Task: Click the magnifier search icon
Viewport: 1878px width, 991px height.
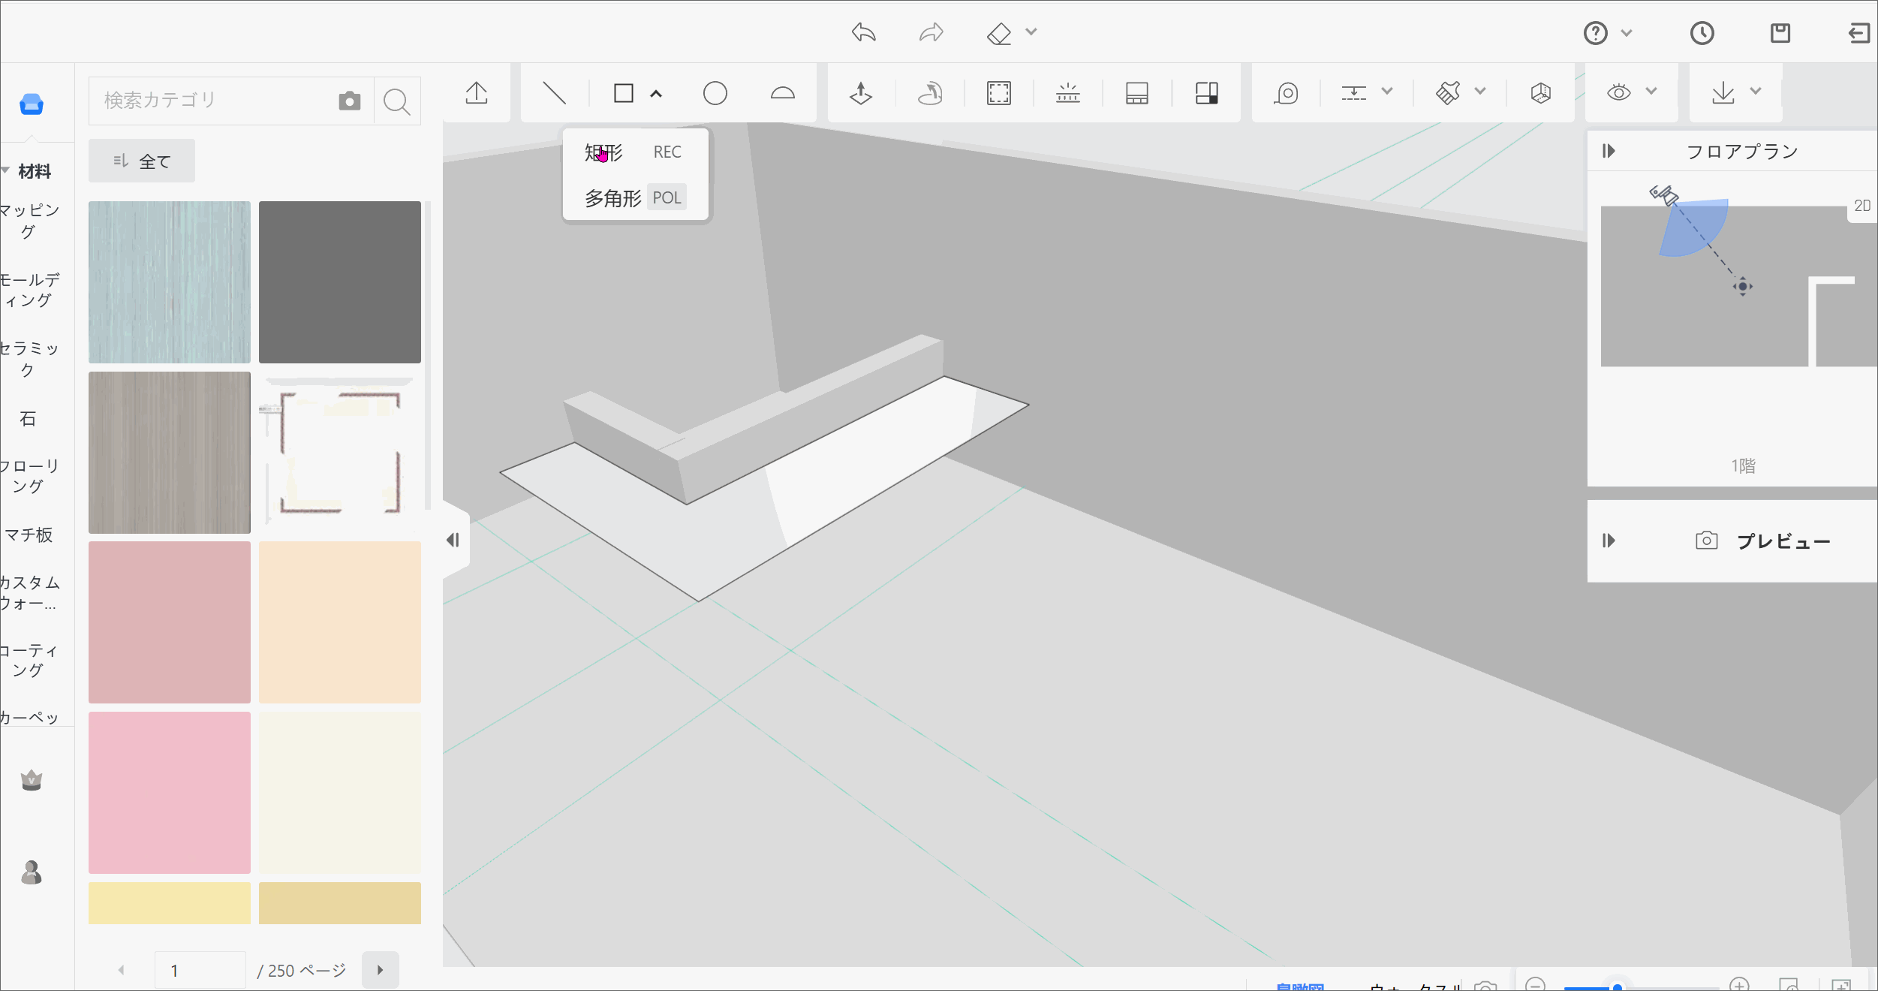Action: tap(397, 101)
